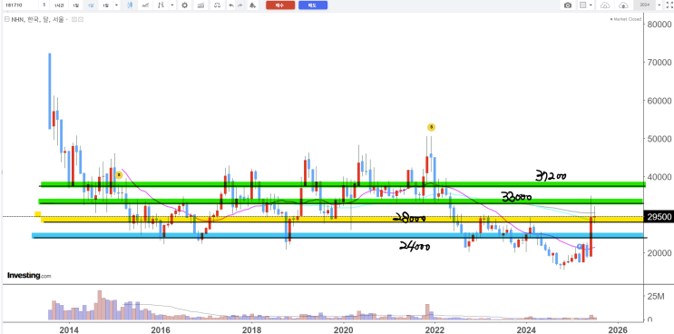This screenshot has height=334, width=674.
Task: Take a chart snapshot with camera icon
Action: click(x=568, y=5)
